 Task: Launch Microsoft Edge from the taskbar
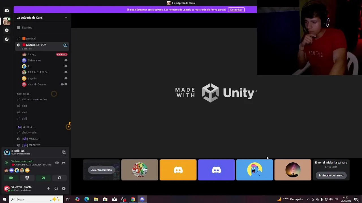coord(87,199)
